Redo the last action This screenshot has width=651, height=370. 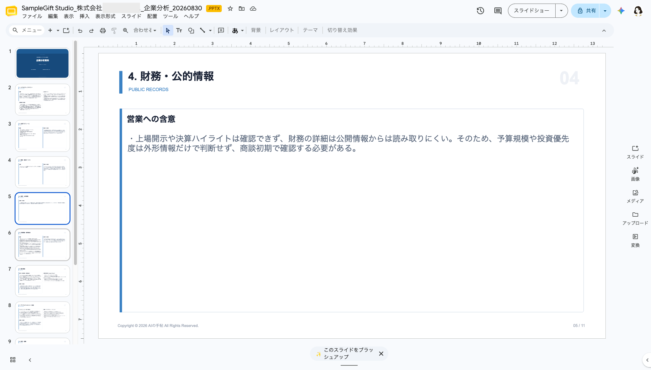click(91, 31)
